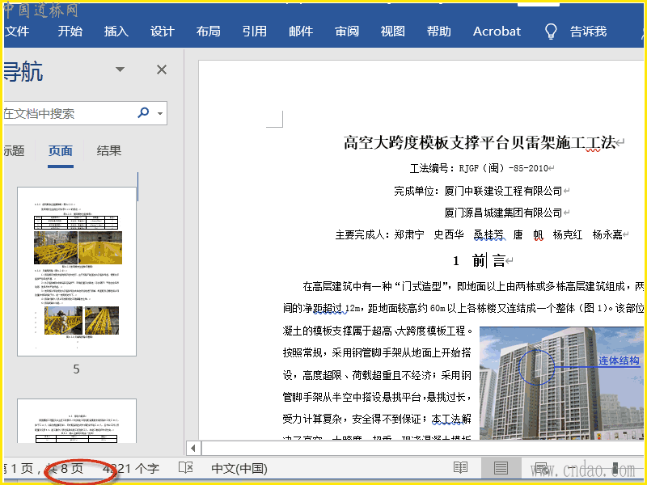Click the proofing check icon in status bar

click(186, 468)
